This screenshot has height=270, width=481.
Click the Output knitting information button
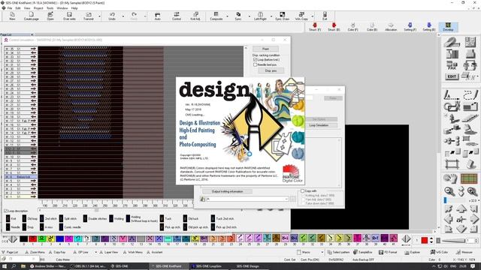(227, 191)
